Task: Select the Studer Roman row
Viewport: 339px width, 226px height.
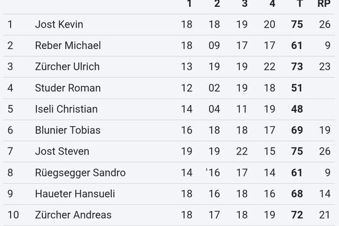Action: 169,88
